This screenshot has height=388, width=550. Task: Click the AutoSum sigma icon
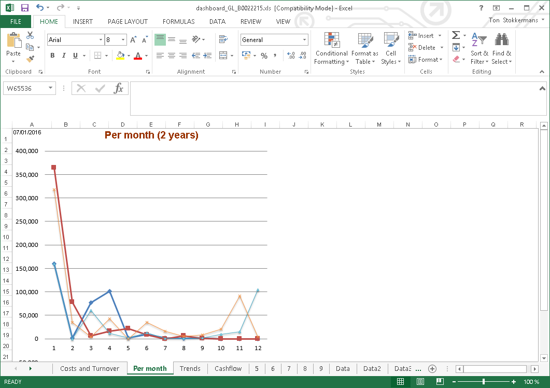tap(456, 35)
